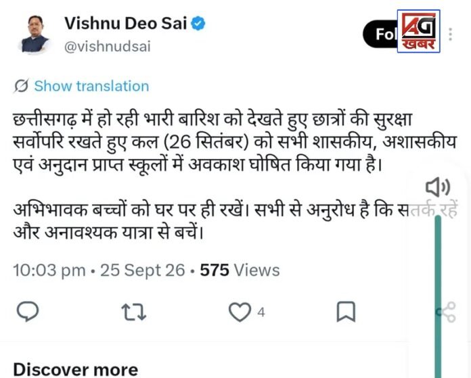This screenshot has width=471, height=378.
Task: Open the three-dot more options menu
Action: click(450, 34)
